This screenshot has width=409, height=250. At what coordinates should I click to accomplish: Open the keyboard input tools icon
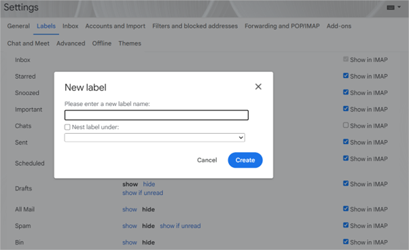coord(391,7)
